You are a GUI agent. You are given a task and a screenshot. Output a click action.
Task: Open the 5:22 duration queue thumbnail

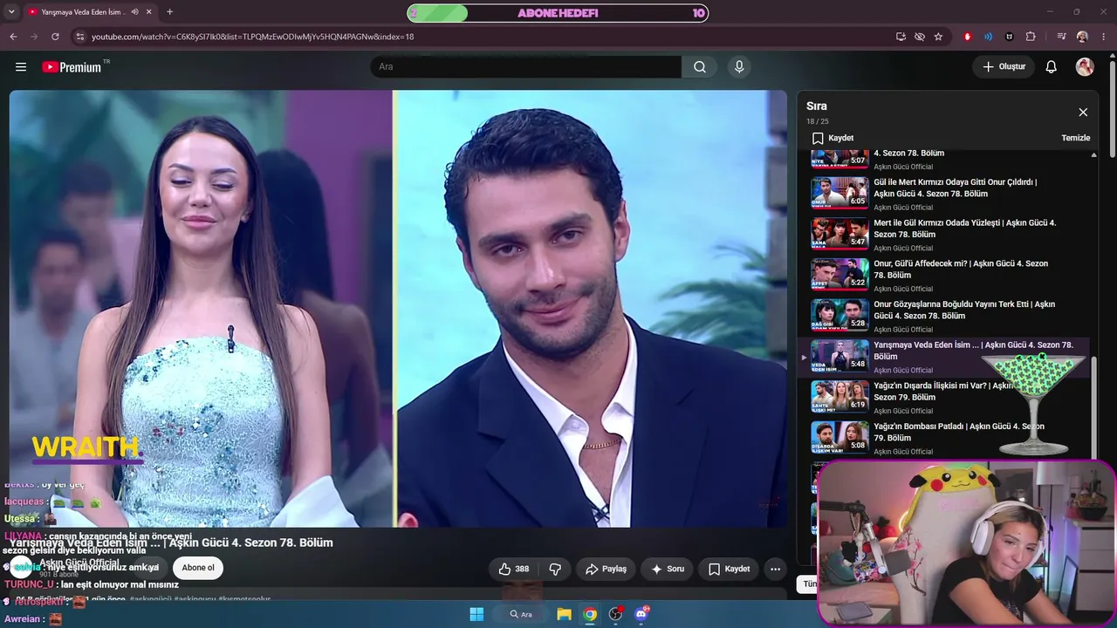click(839, 275)
